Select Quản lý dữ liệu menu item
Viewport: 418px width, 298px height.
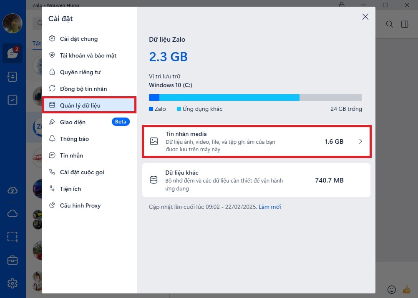[89, 105]
